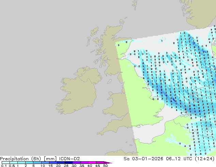
Task: Click the 5–10 mm legend color swatch
Action: click(37, 163)
